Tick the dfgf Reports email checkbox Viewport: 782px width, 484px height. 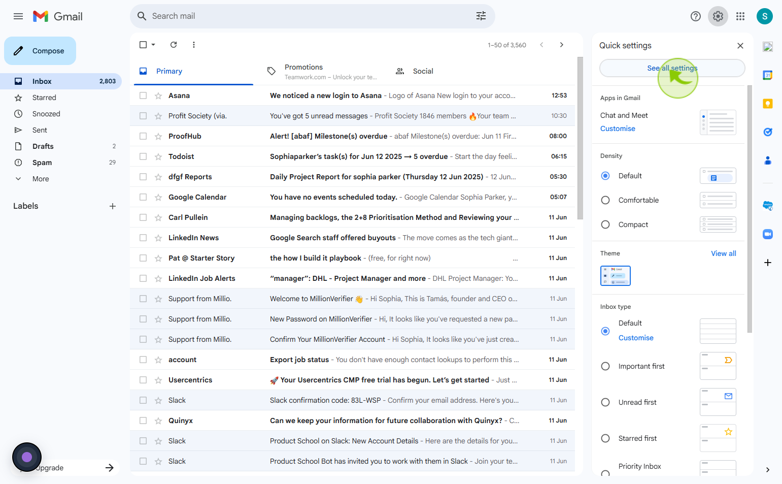click(143, 177)
